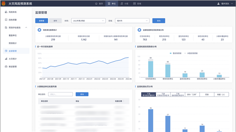
Task: Open the 四色预警 sidebar item
Action: point(13,20)
